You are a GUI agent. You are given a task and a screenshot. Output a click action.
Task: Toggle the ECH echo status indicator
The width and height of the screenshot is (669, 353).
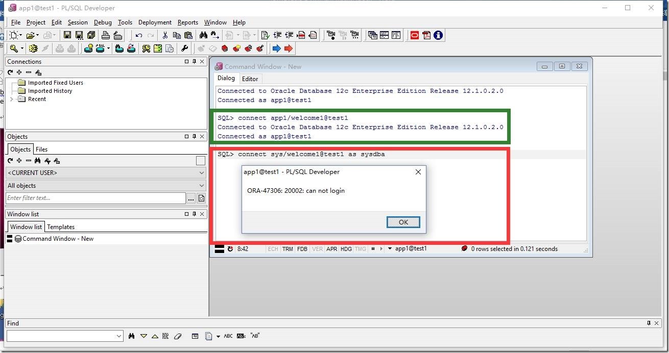(273, 249)
